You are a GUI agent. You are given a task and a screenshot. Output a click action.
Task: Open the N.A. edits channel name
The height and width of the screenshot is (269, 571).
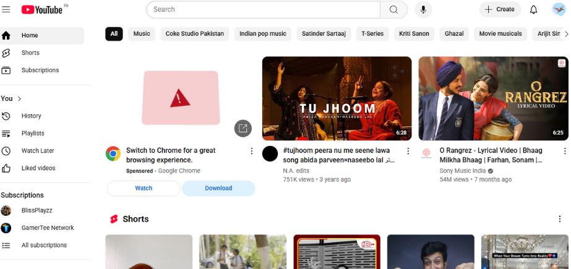(296, 171)
